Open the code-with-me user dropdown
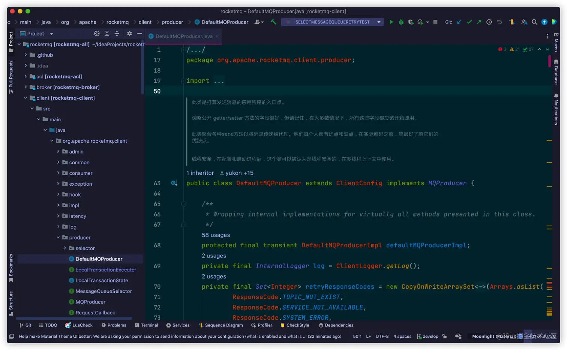 pos(259,22)
